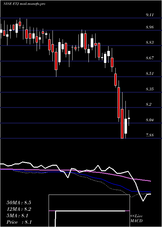Click the lowest red candle near 7.88

point(122,124)
